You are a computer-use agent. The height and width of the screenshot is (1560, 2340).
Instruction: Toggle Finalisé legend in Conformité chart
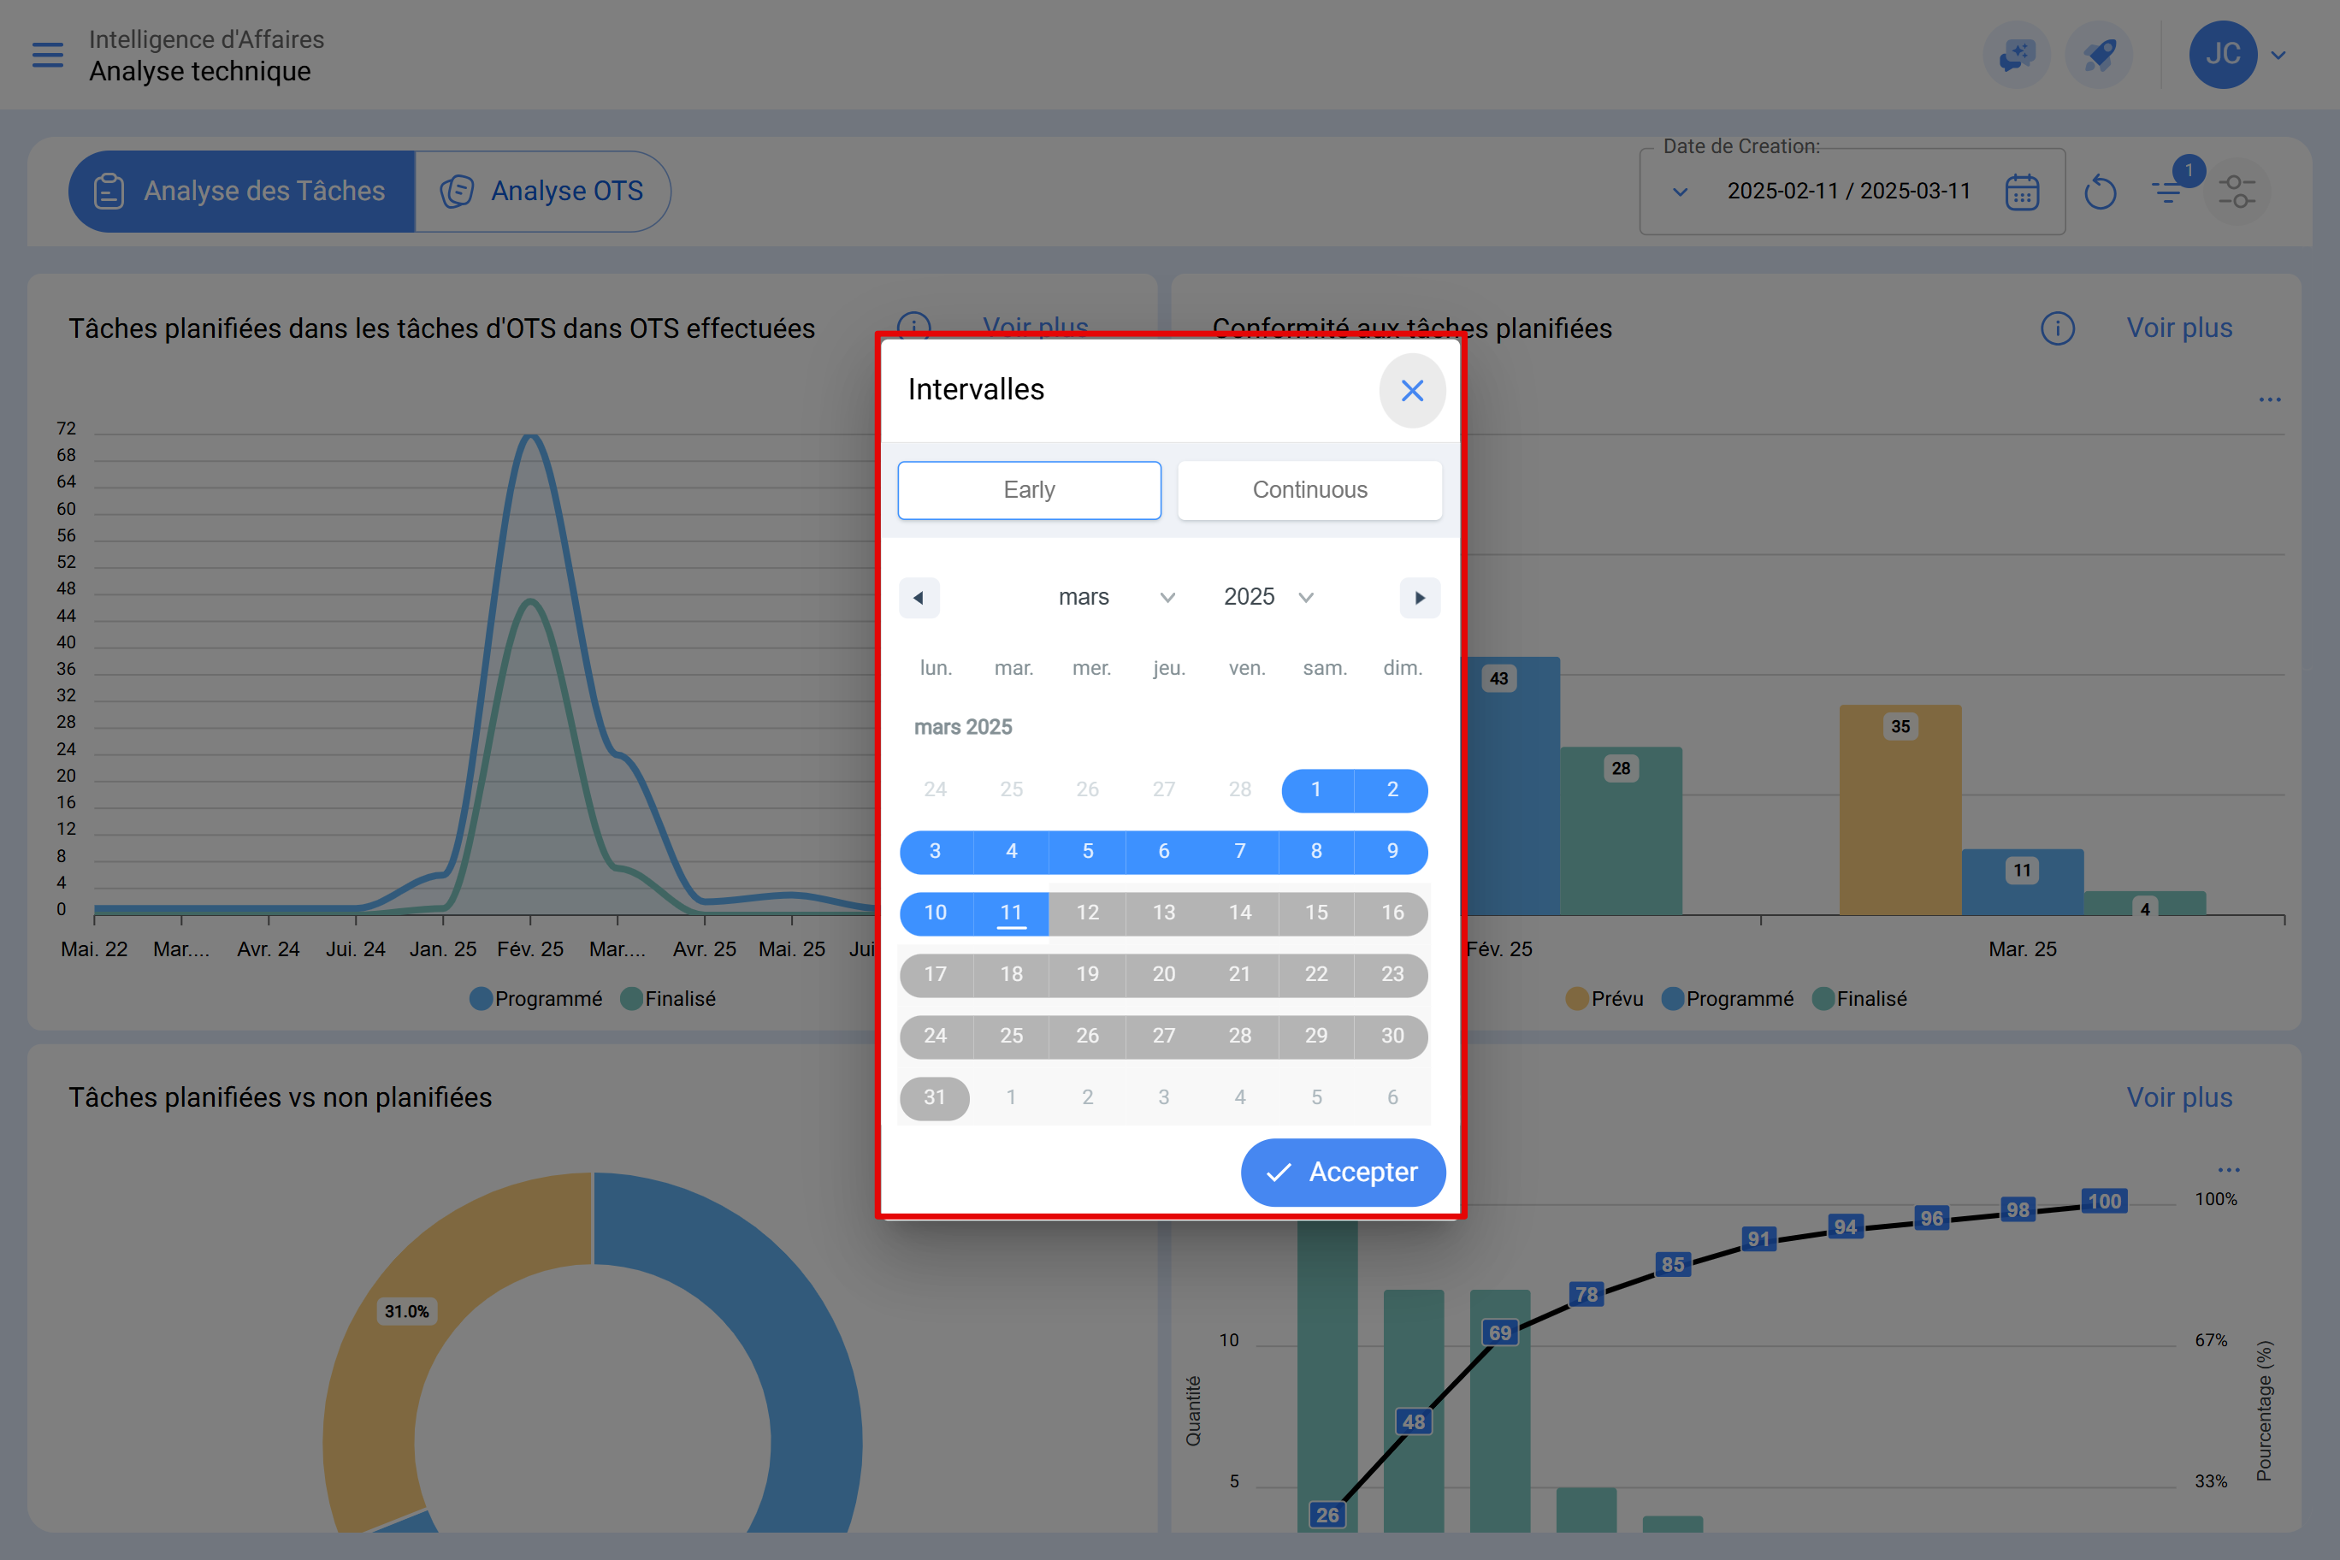(1859, 999)
